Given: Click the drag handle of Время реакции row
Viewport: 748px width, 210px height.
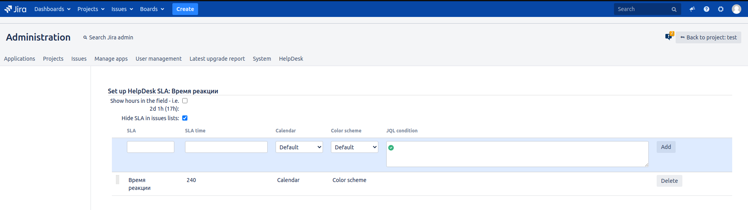Looking at the screenshot, I should click(117, 180).
